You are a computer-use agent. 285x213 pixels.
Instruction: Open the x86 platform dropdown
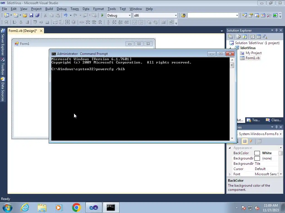point(176,16)
